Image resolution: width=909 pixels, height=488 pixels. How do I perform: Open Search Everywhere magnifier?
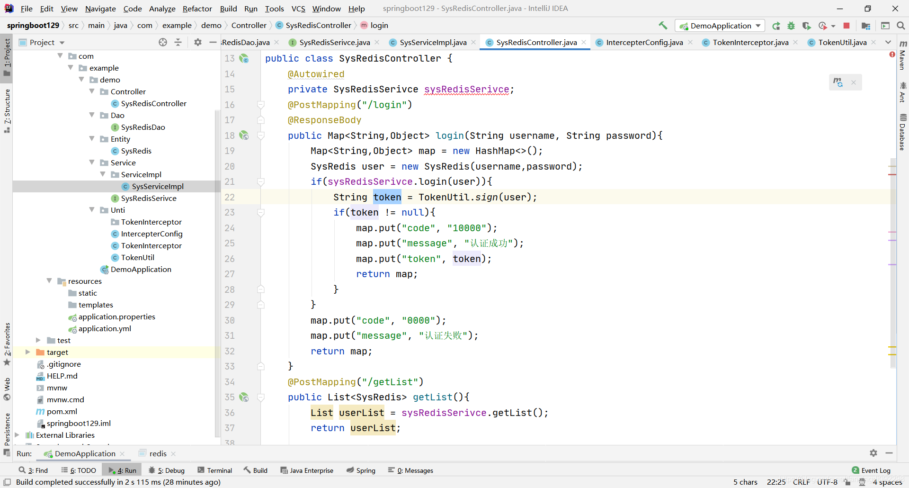click(901, 26)
